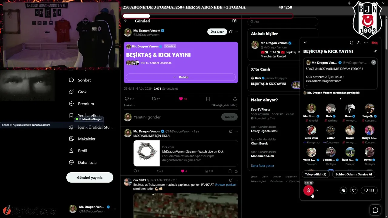The image size is (388, 218).
Task: Click the Gönderi yayınla button
Action: [x=90, y=177]
